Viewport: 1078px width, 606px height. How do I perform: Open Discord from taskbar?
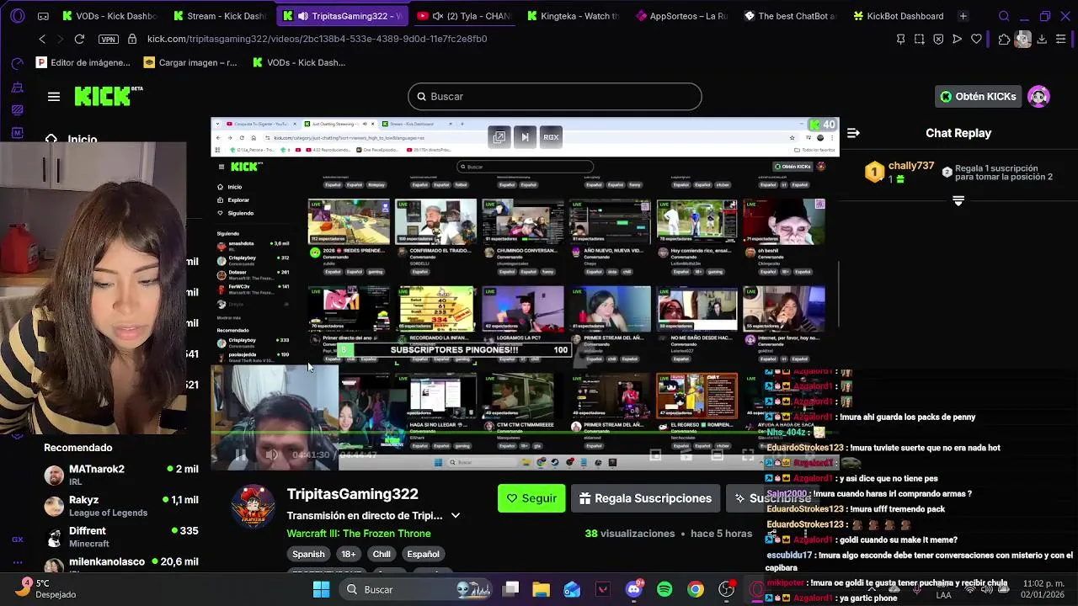[634, 589]
